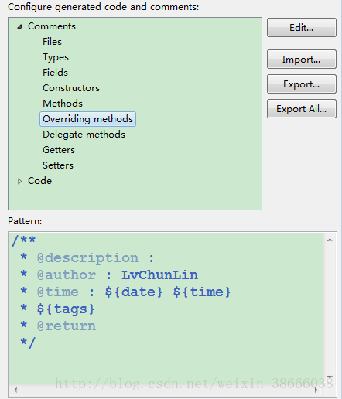Select the Types comment template

(56, 57)
